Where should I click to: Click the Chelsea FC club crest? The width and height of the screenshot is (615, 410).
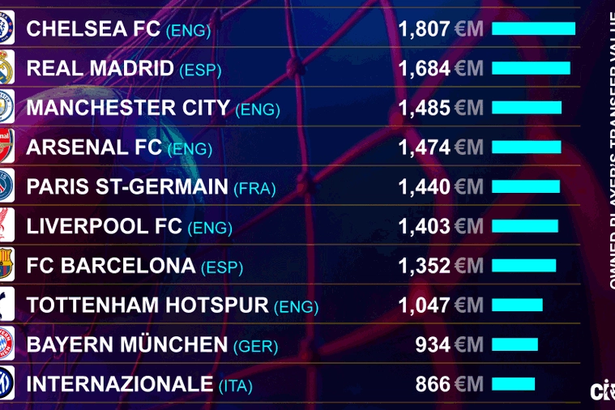(6, 28)
